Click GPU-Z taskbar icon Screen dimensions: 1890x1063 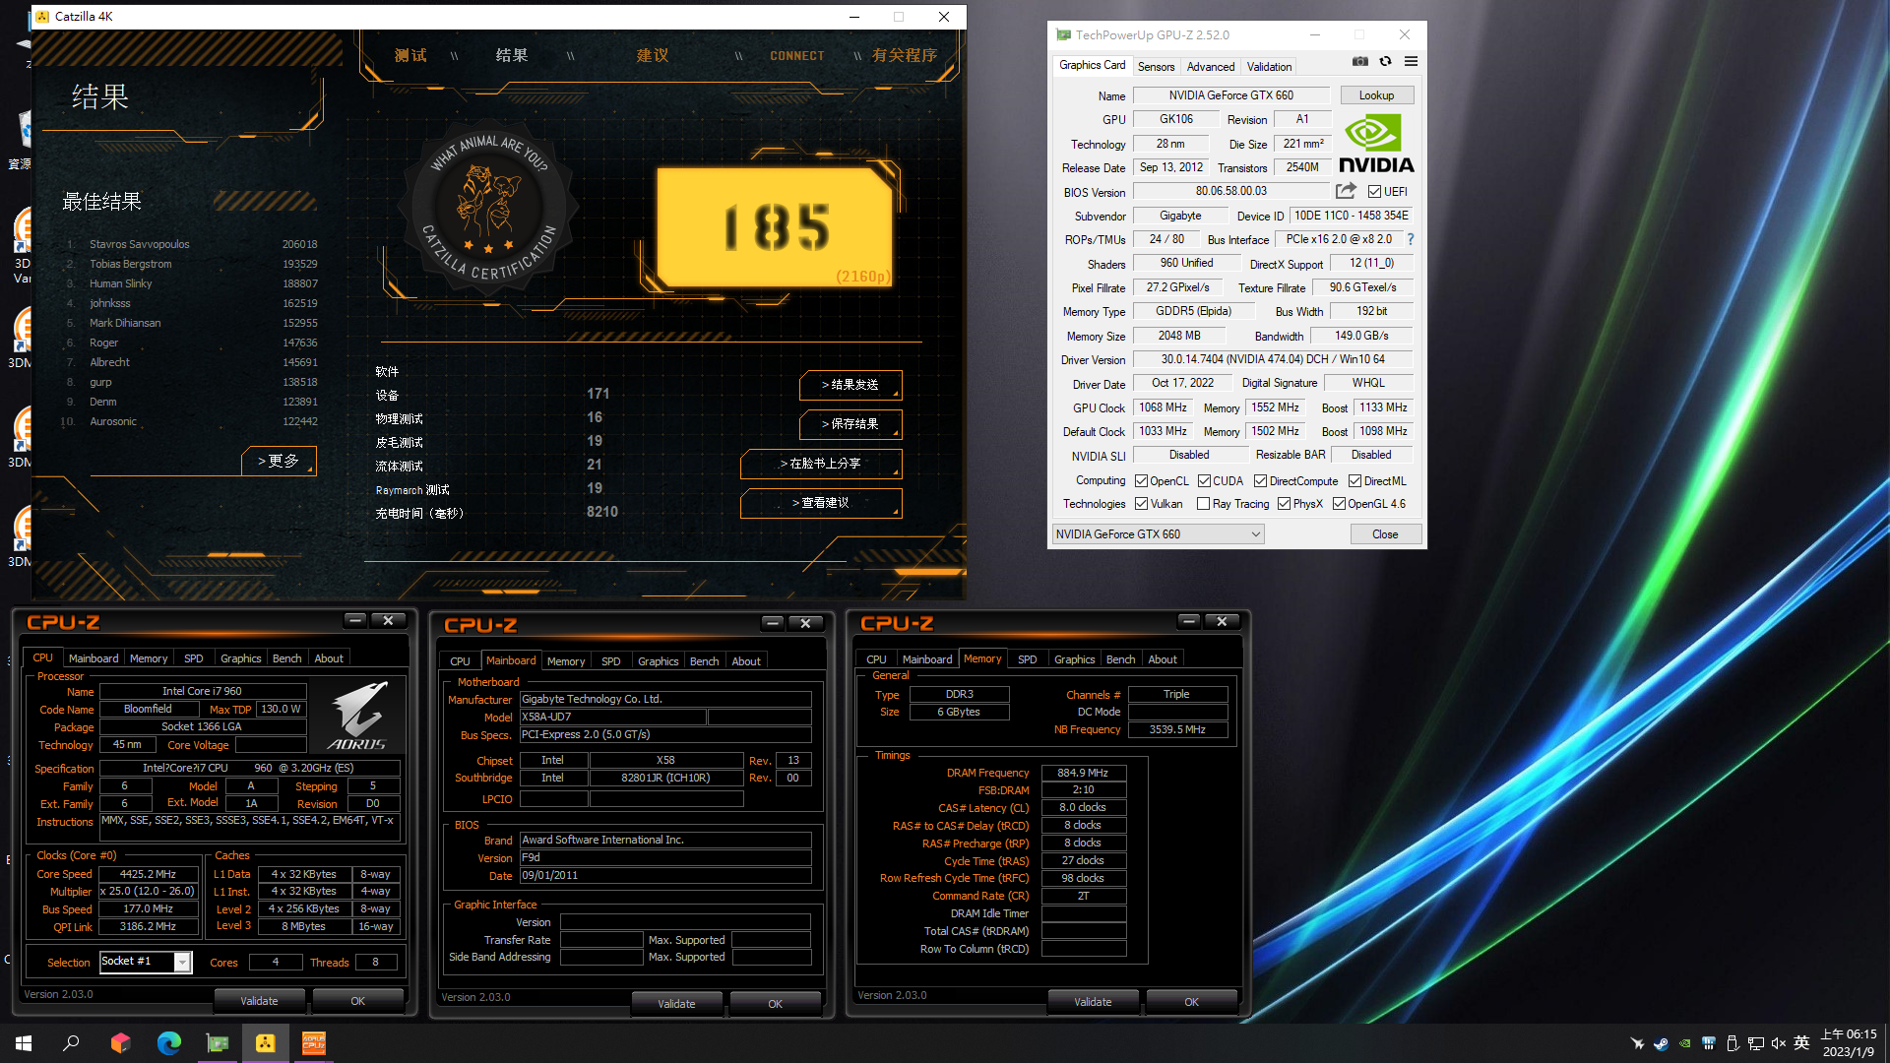tap(217, 1043)
